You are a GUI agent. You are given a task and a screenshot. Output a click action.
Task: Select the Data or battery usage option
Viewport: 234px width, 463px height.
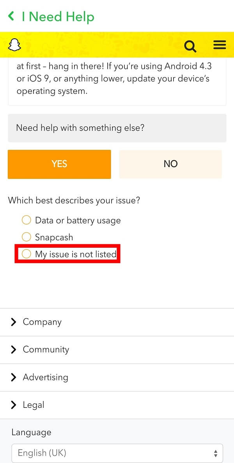[26, 220]
